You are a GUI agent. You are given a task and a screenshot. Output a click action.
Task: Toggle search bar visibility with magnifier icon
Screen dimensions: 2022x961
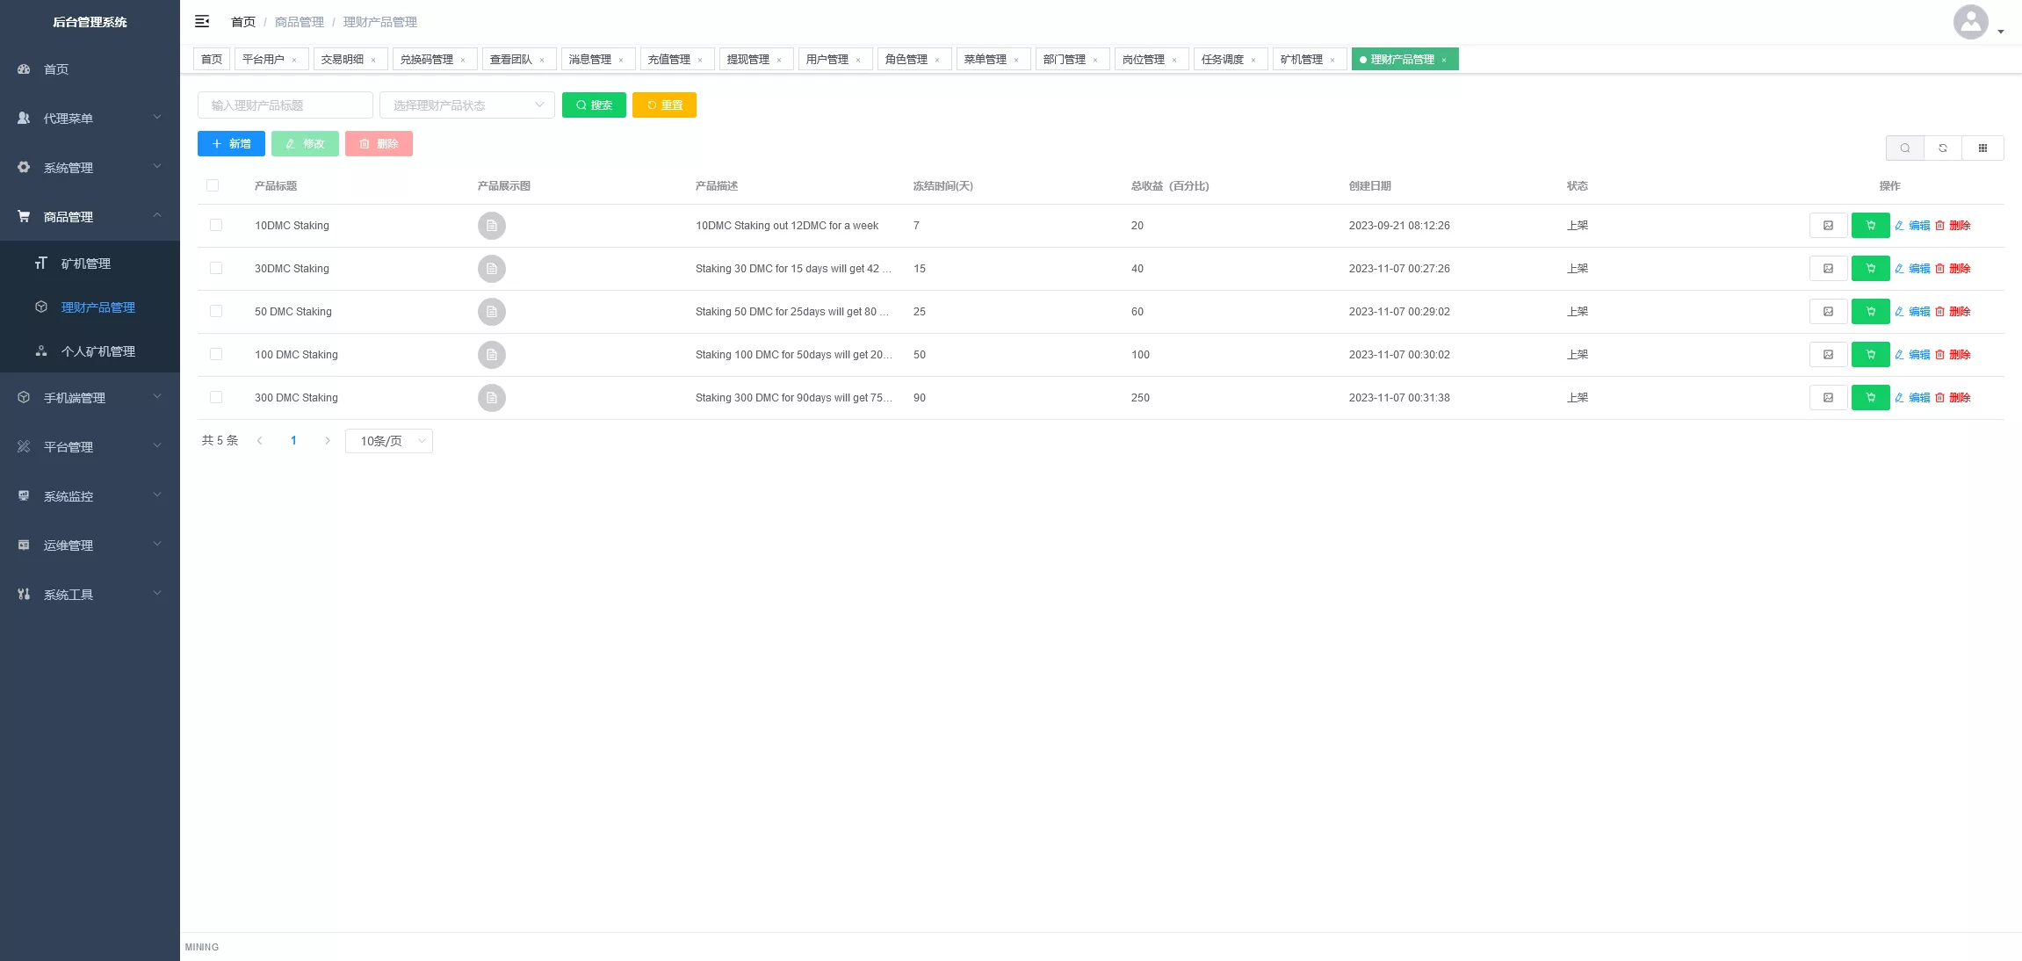1904,148
